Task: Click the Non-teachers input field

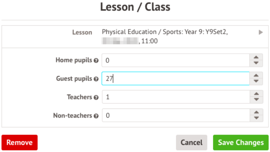Action: (x=175, y=116)
